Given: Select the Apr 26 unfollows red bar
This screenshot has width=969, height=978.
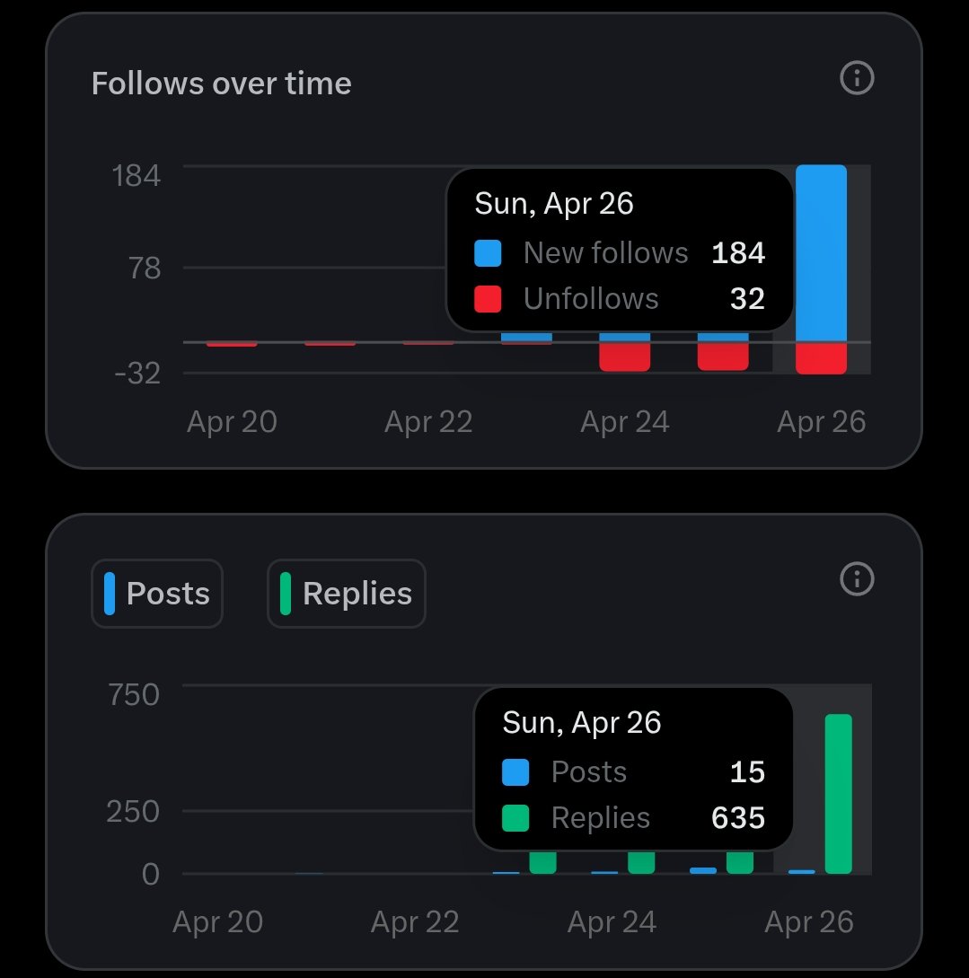Looking at the screenshot, I should click(821, 358).
